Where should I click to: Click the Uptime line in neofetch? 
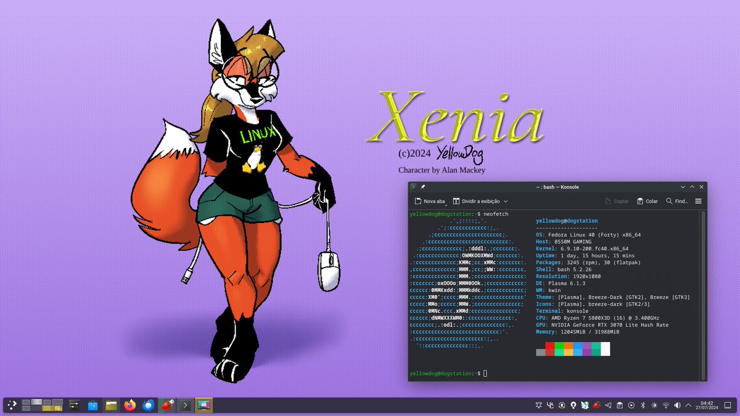[585, 256]
